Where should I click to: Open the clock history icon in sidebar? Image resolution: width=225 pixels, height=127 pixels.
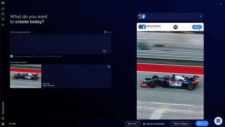coord(3,19)
